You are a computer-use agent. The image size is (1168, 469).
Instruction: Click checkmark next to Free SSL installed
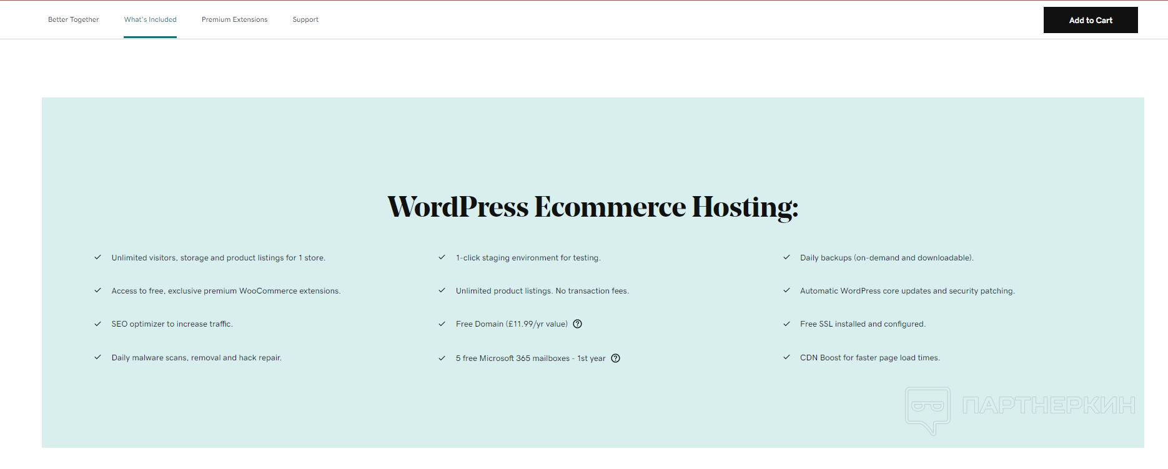786,323
